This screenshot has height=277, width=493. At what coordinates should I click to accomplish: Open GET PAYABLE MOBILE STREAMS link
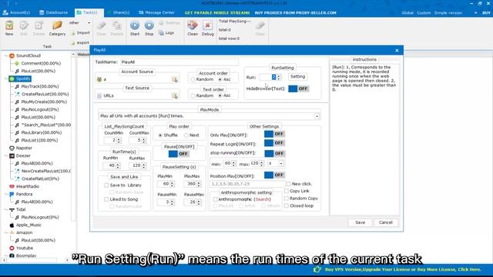(x=217, y=13)
